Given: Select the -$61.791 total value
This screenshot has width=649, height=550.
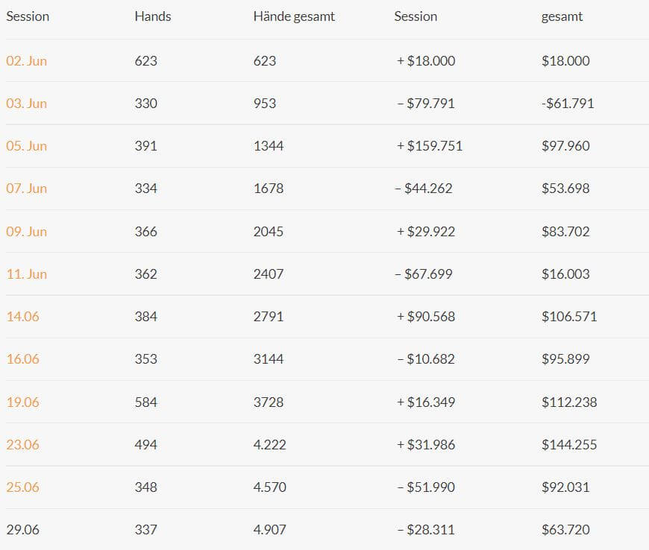Looking at the screenshot, I should coord(568,104).
